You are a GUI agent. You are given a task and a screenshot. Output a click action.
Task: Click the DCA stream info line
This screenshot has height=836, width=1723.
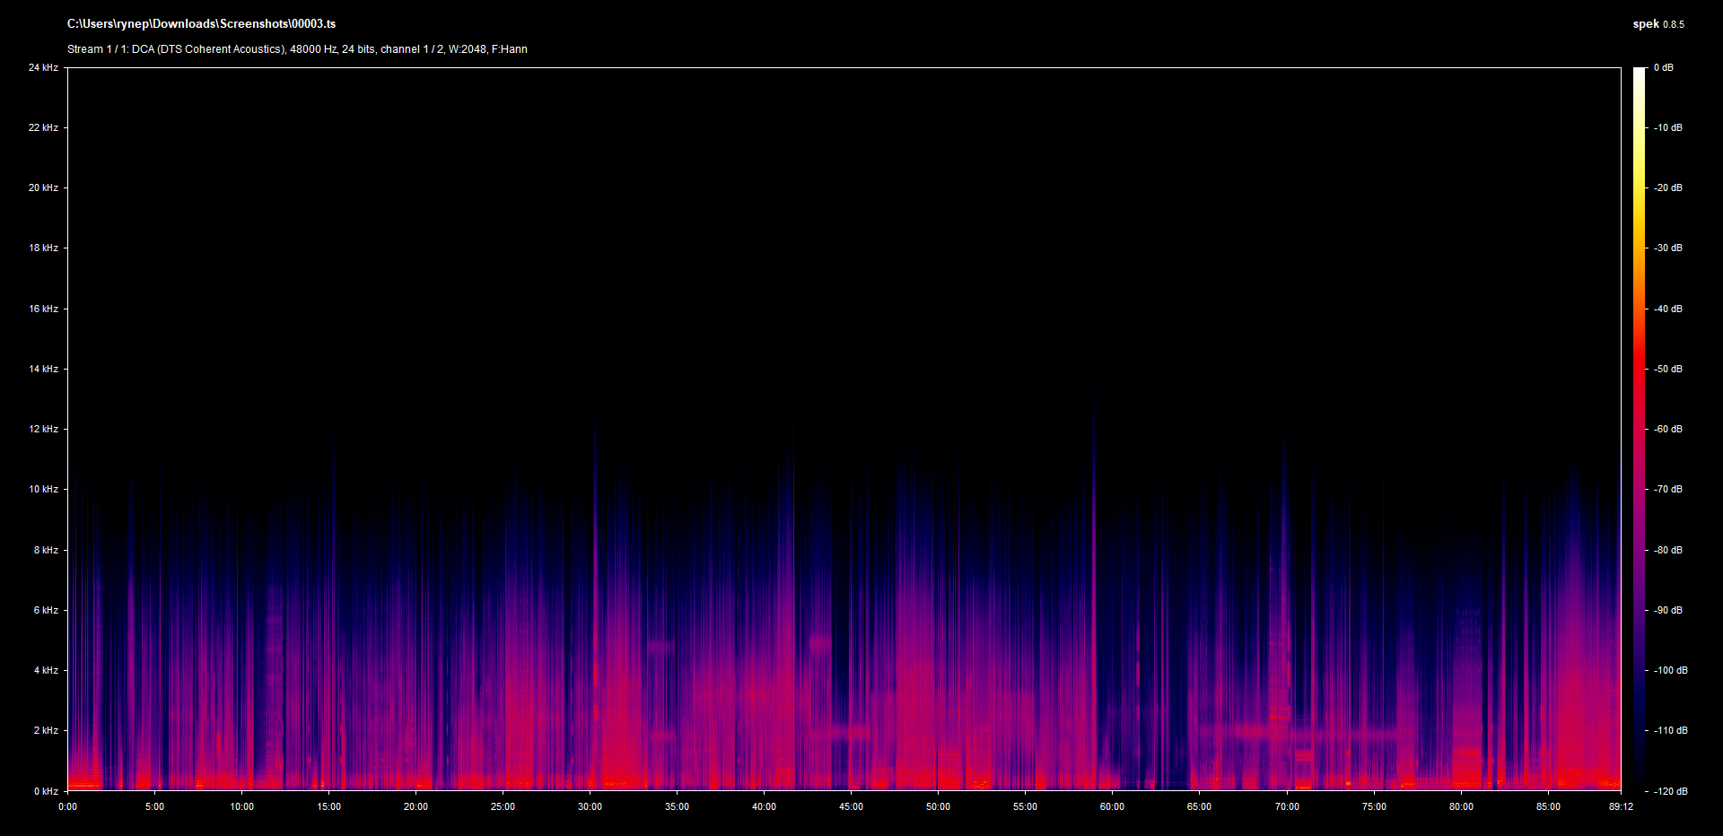297,49
